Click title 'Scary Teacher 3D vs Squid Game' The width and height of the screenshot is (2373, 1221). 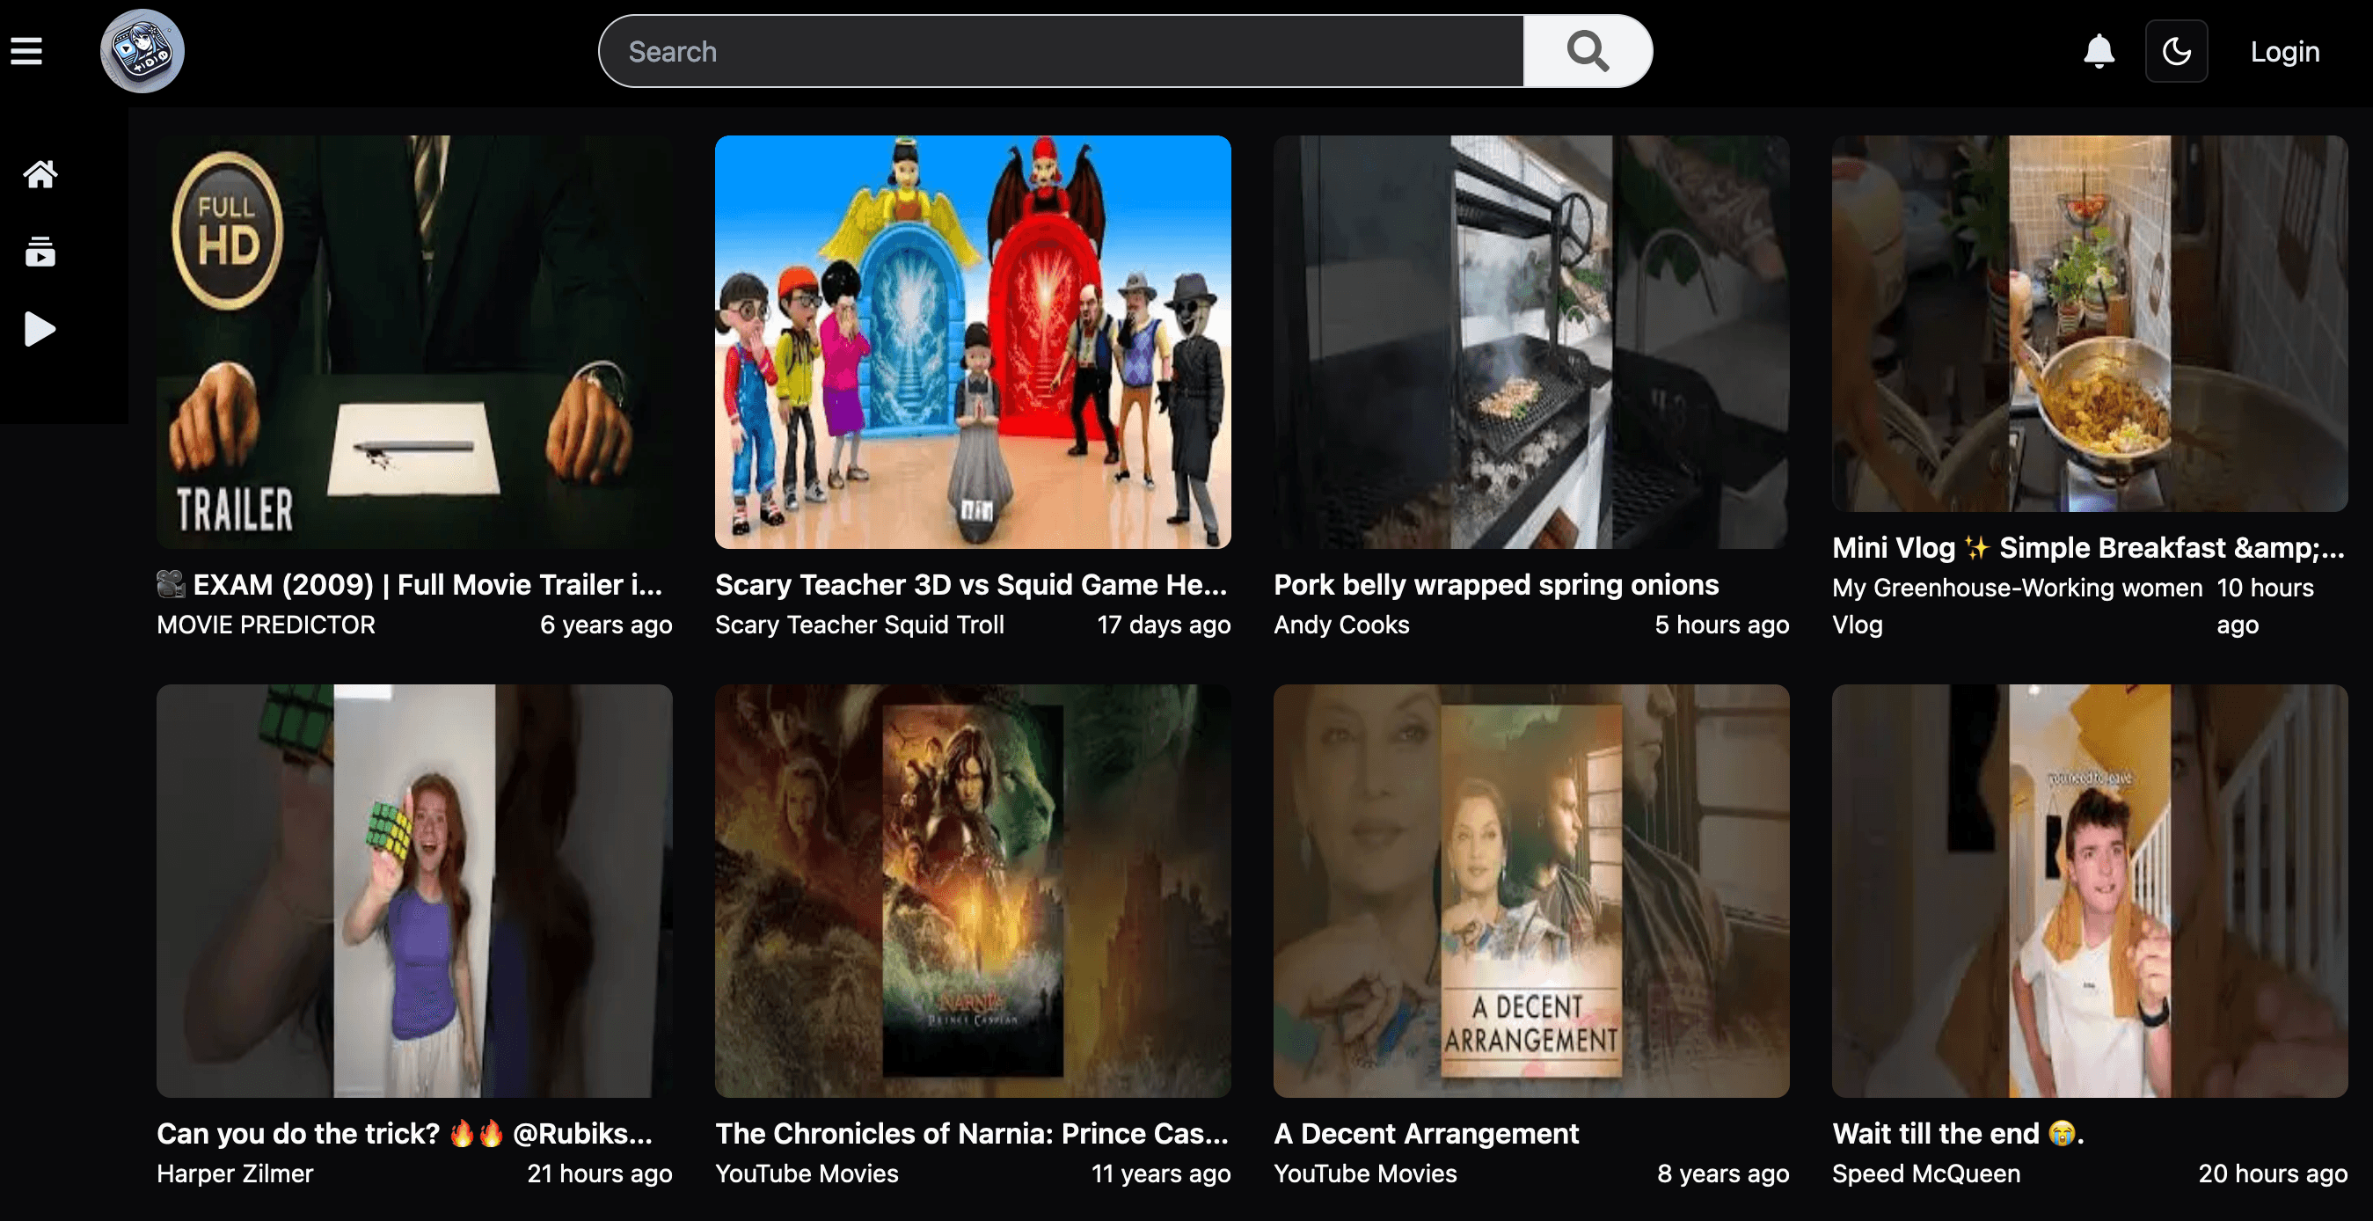[x=971, y=584]
